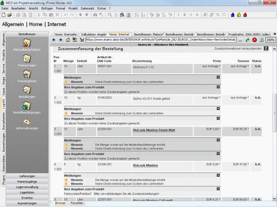The image size is (277, 207).
Task: Collapse Meldungen under StoLook Maximo-Finish Matt
Action: click(x=218, y=140)
